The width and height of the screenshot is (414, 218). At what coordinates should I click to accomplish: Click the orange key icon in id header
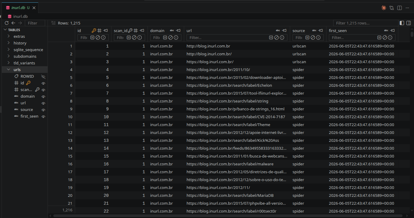[x=94, y=31]
